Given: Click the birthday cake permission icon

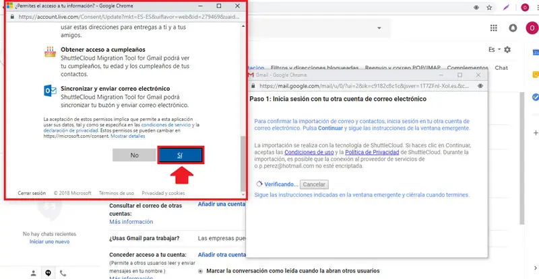Looking at the screenshot, I should 50,52.
